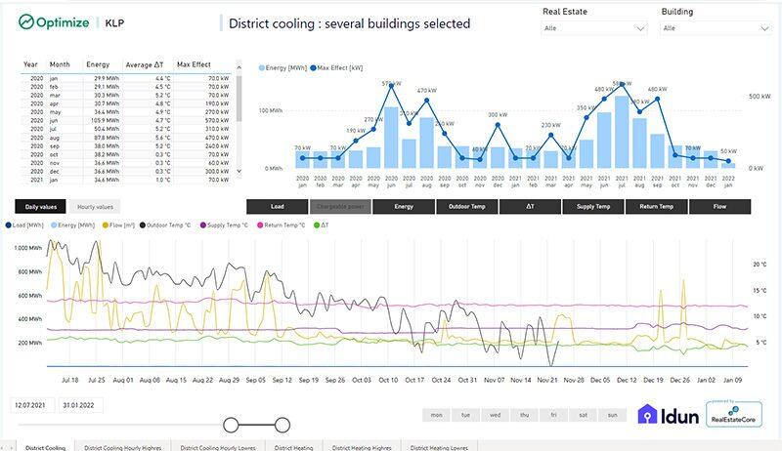The image size is (782, 451).
Task: Toggle Return Temp °C legend dot
Action: tap(260, 225)
